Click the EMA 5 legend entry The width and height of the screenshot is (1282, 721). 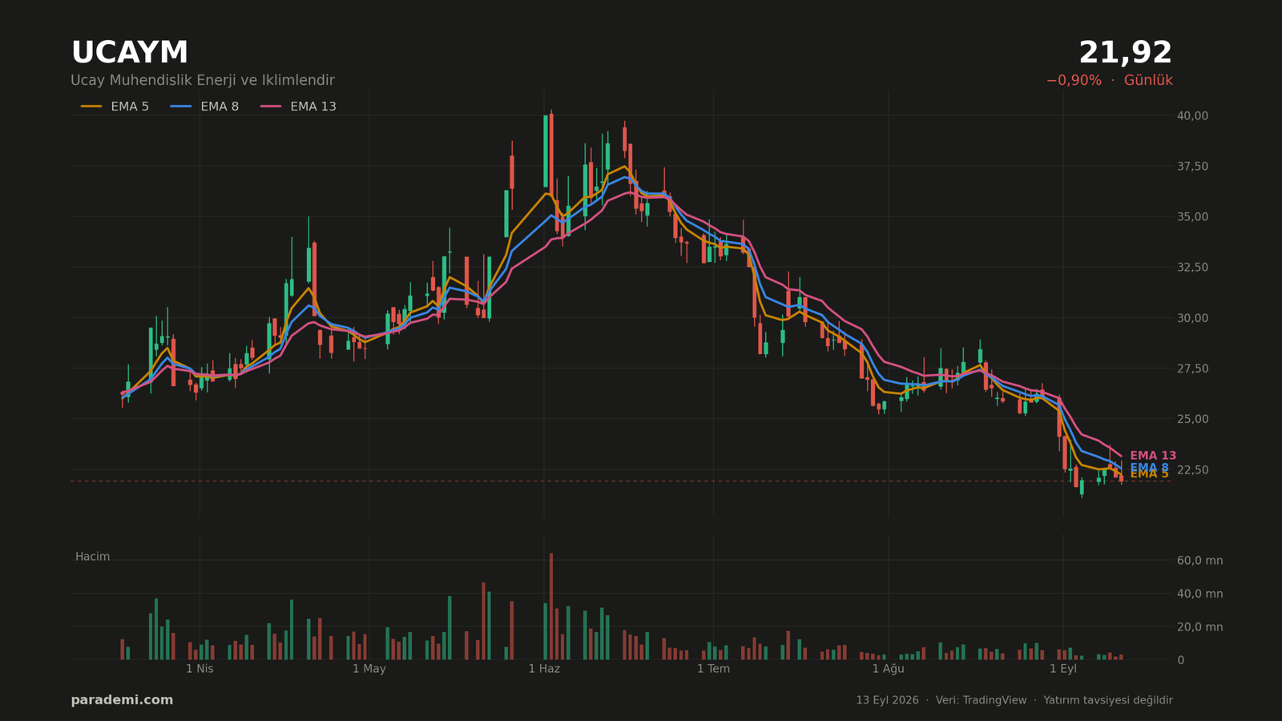[115, 107]
